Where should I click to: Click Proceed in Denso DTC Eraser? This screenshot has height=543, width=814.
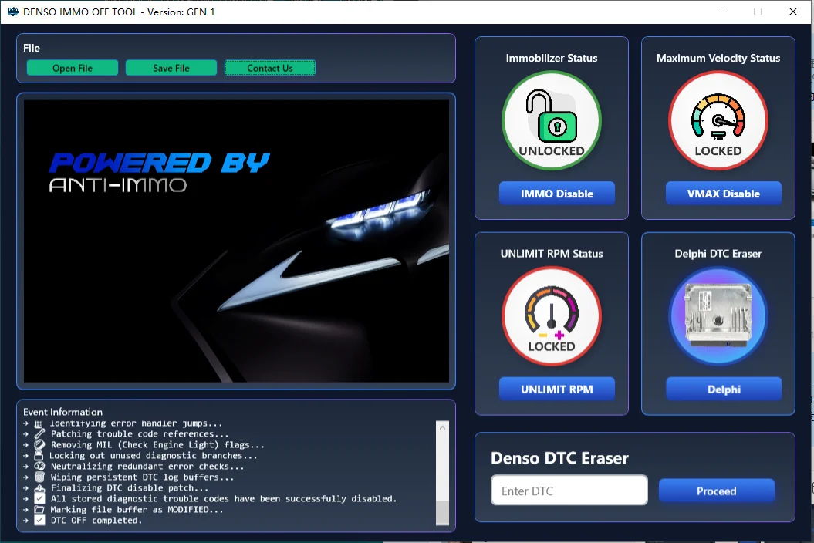[x=717, y=491]
